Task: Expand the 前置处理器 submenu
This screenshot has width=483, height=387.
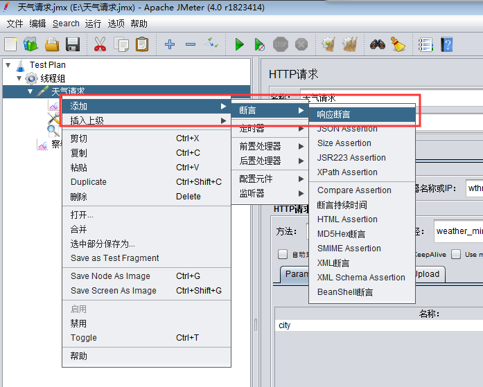Action: tap(270, 146)
